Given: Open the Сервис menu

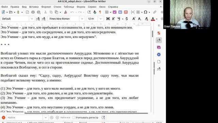Looking at the screenshot, I should (x=92, y=7).
